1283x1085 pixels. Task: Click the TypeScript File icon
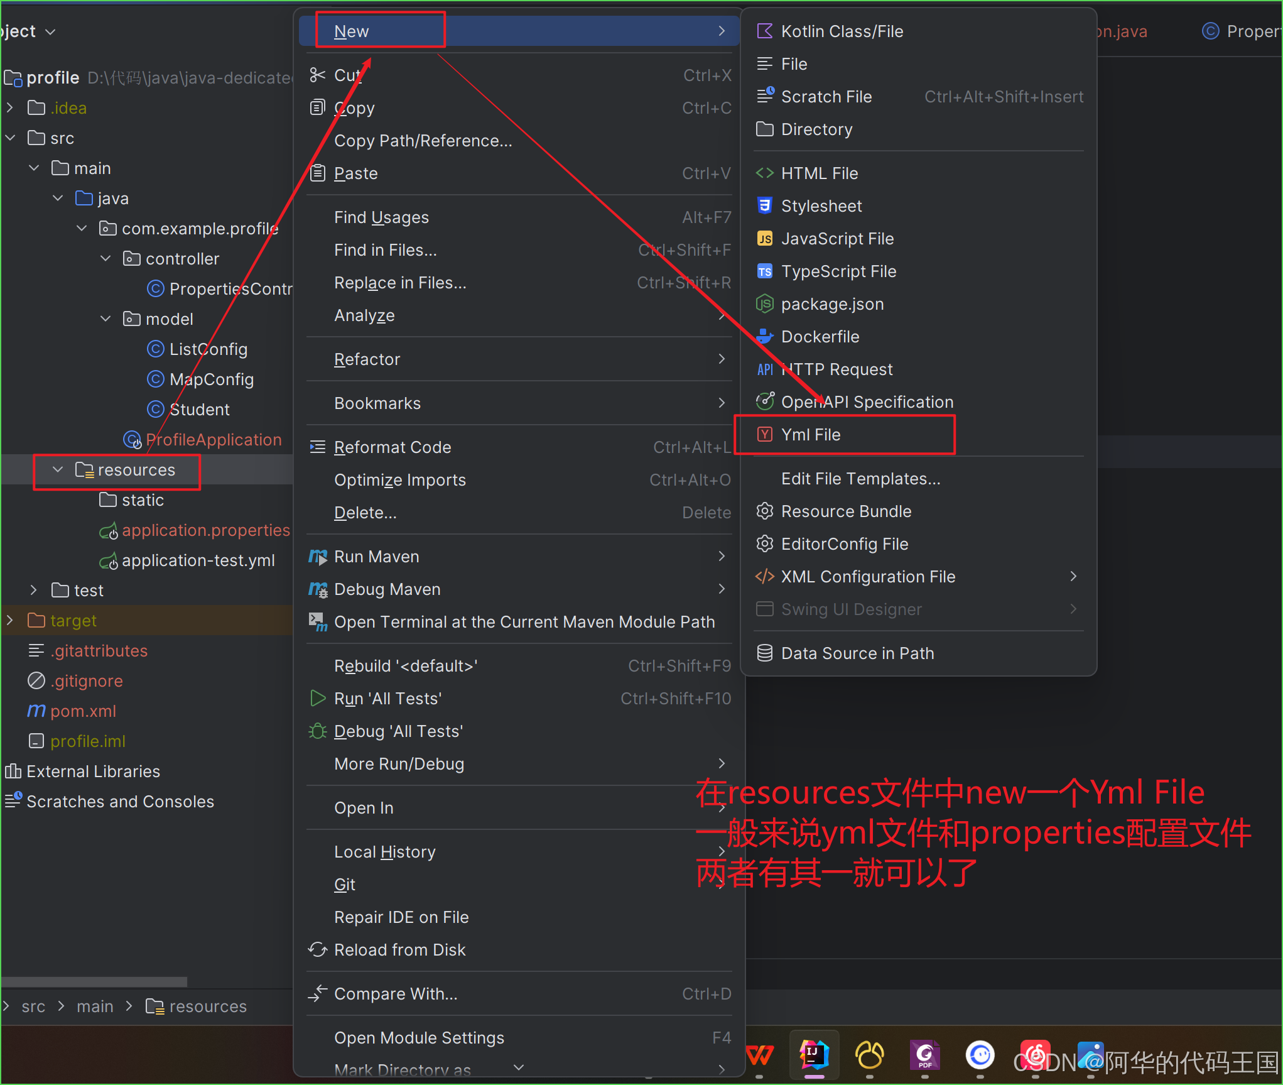pos(764,271)
